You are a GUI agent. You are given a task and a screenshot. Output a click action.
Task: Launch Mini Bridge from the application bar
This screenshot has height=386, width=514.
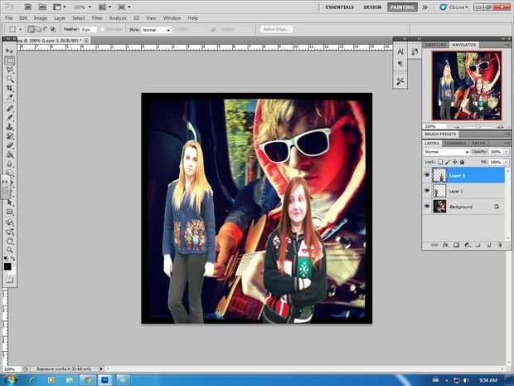pos(42,7)
